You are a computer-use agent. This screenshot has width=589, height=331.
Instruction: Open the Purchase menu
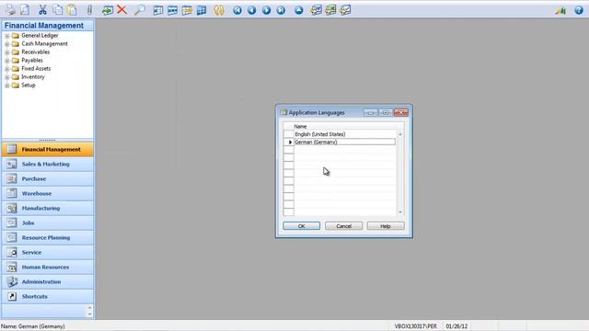(48, 178)
